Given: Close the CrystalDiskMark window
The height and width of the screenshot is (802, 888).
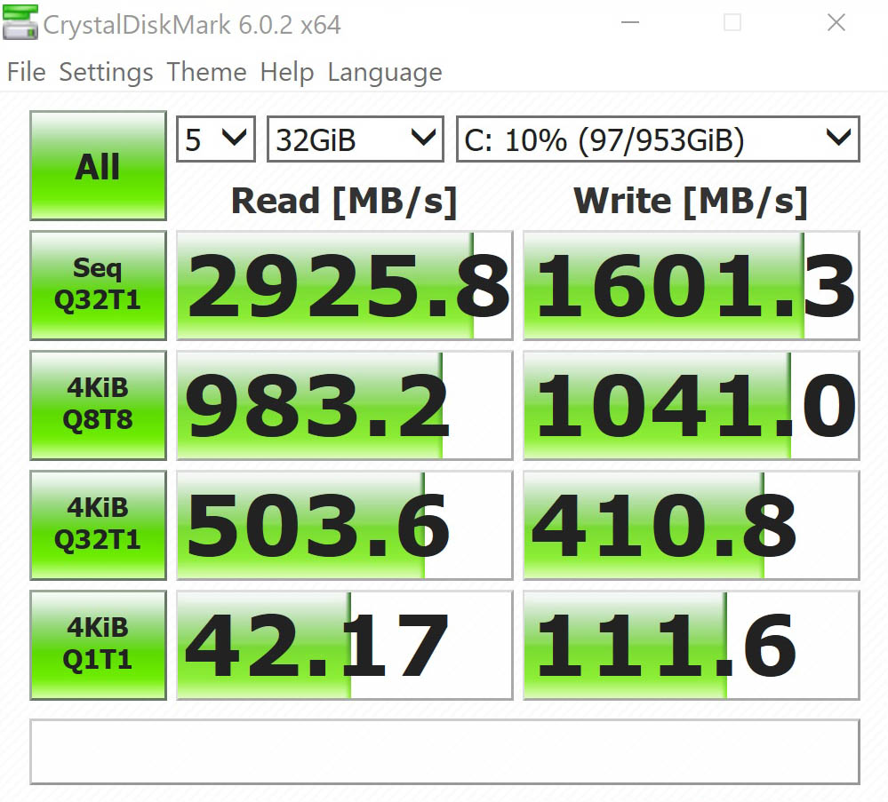Looking at the screenshot, I should point(836,22).
